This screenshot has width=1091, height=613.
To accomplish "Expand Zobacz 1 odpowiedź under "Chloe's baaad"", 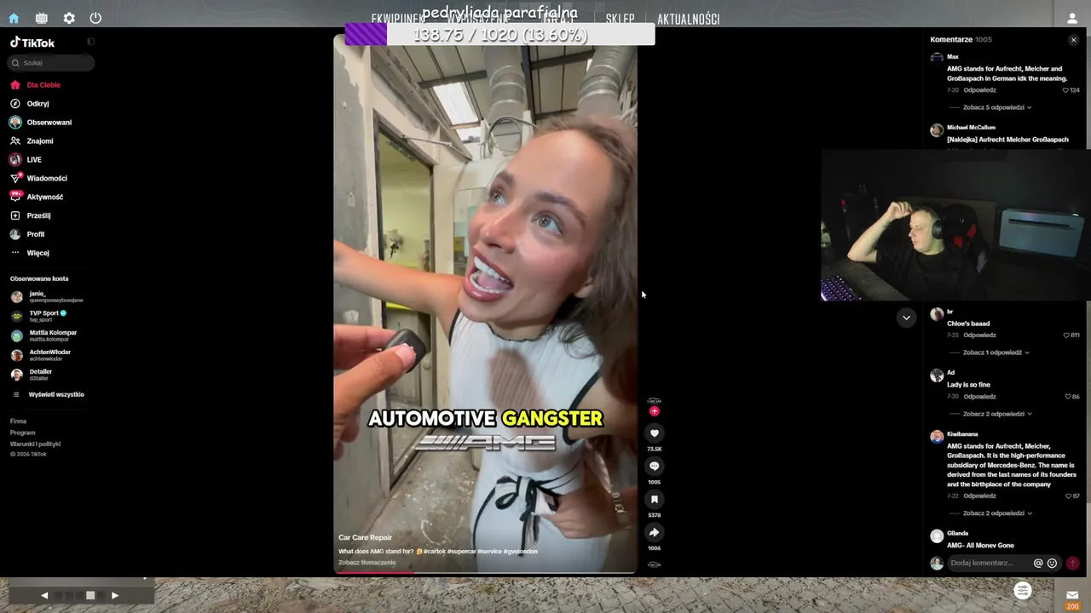I will 996,352.
